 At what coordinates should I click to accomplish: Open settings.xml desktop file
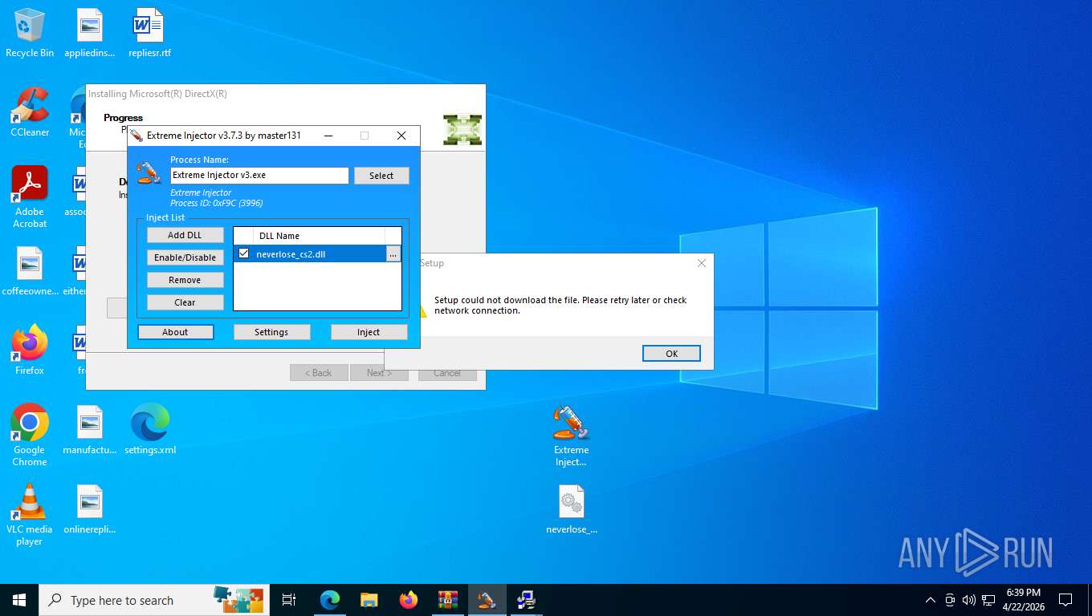150,431
